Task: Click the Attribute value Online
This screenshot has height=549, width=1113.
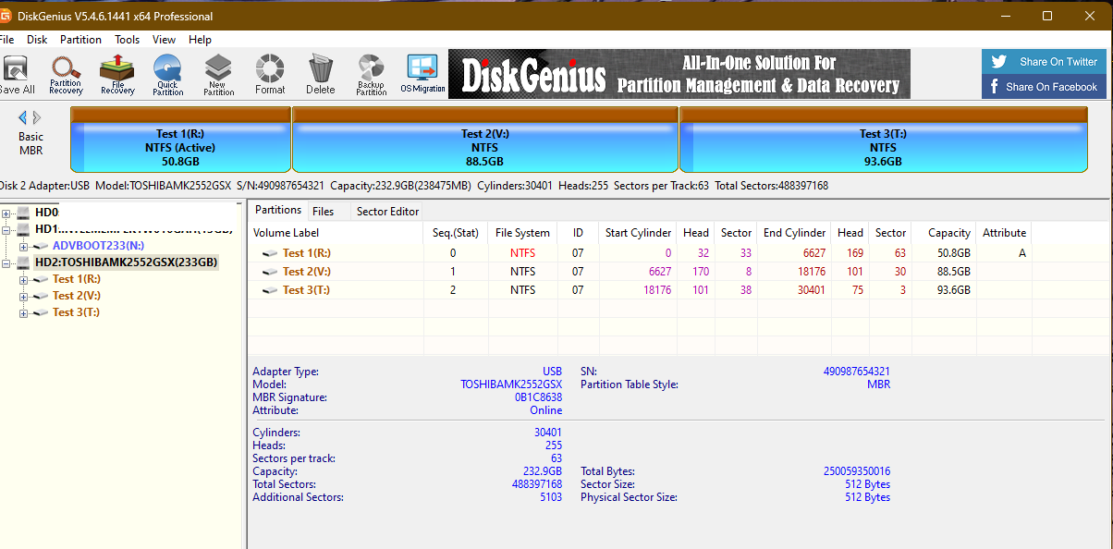Action: point(545,410)
